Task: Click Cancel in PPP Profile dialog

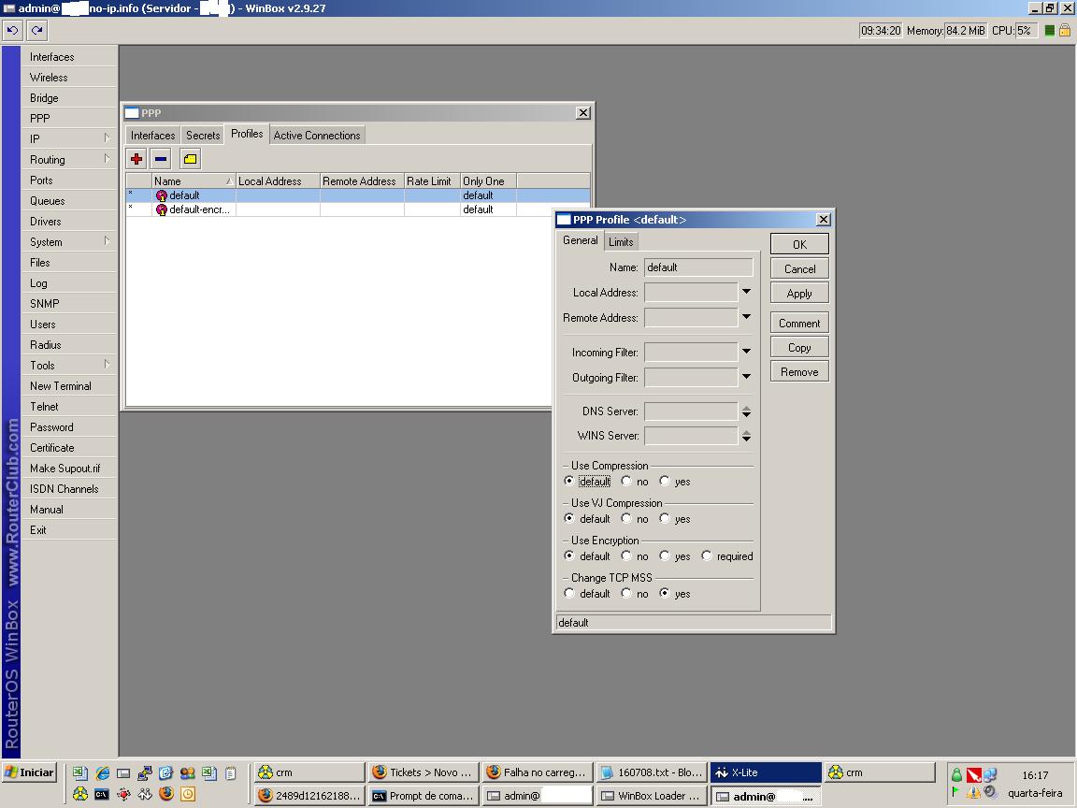Action: coord(799,269)
